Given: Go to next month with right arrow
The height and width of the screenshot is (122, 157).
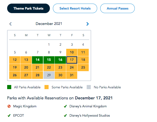Looking at the screenshot, I should click(x=87, y=24).
